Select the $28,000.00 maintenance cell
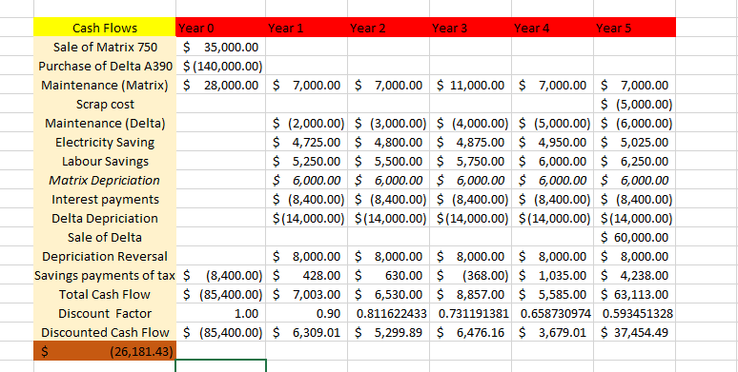Image resolution: width=738 pixels, height=372 pixels. click(x=221, y=85)
